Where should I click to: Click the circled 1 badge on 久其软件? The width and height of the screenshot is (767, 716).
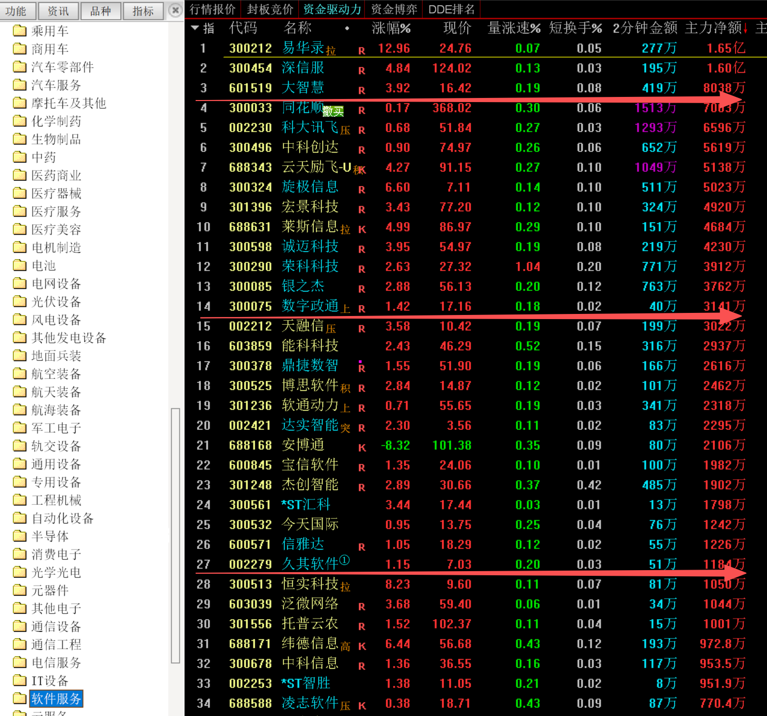[345, 560]
